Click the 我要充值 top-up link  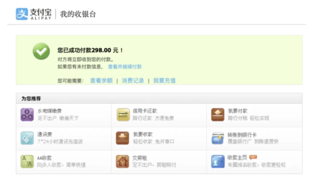164,81
